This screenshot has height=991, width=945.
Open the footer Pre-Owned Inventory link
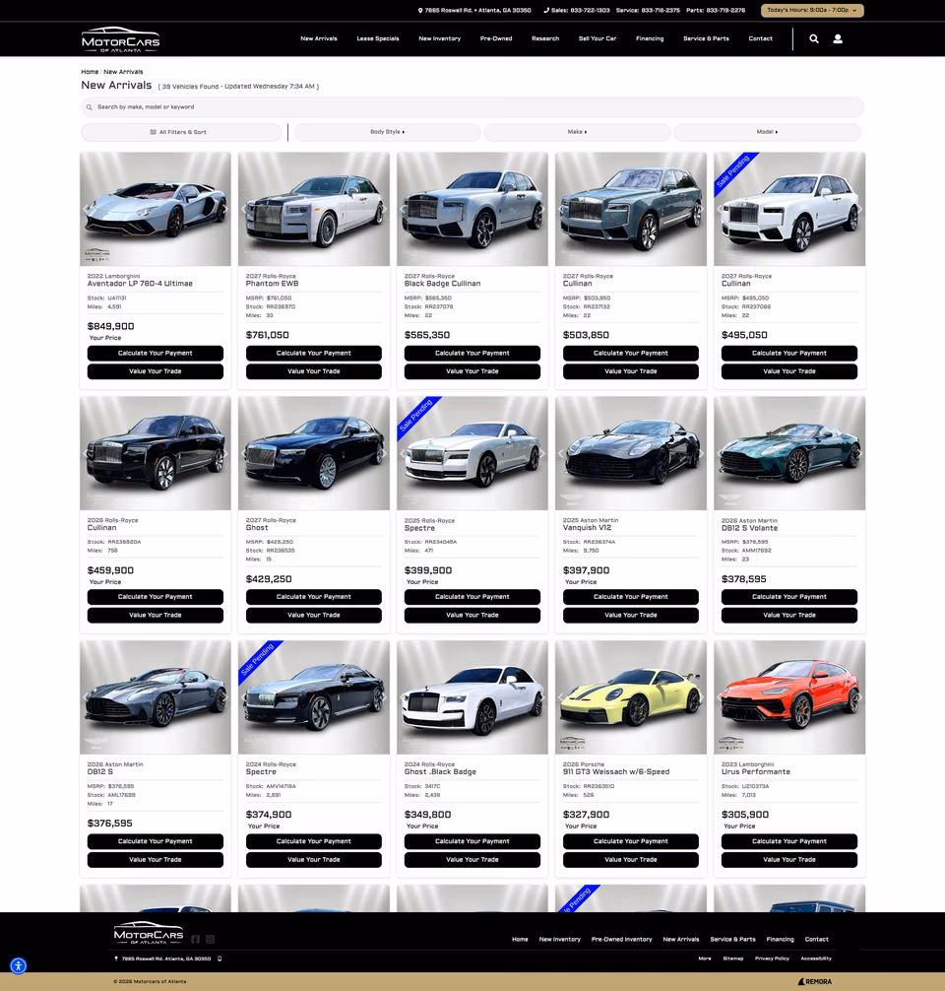pos(621,939)
